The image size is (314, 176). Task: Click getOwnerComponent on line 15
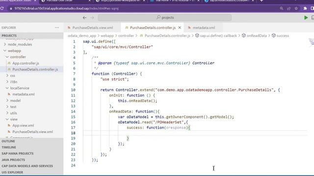[x=184, y=117]
